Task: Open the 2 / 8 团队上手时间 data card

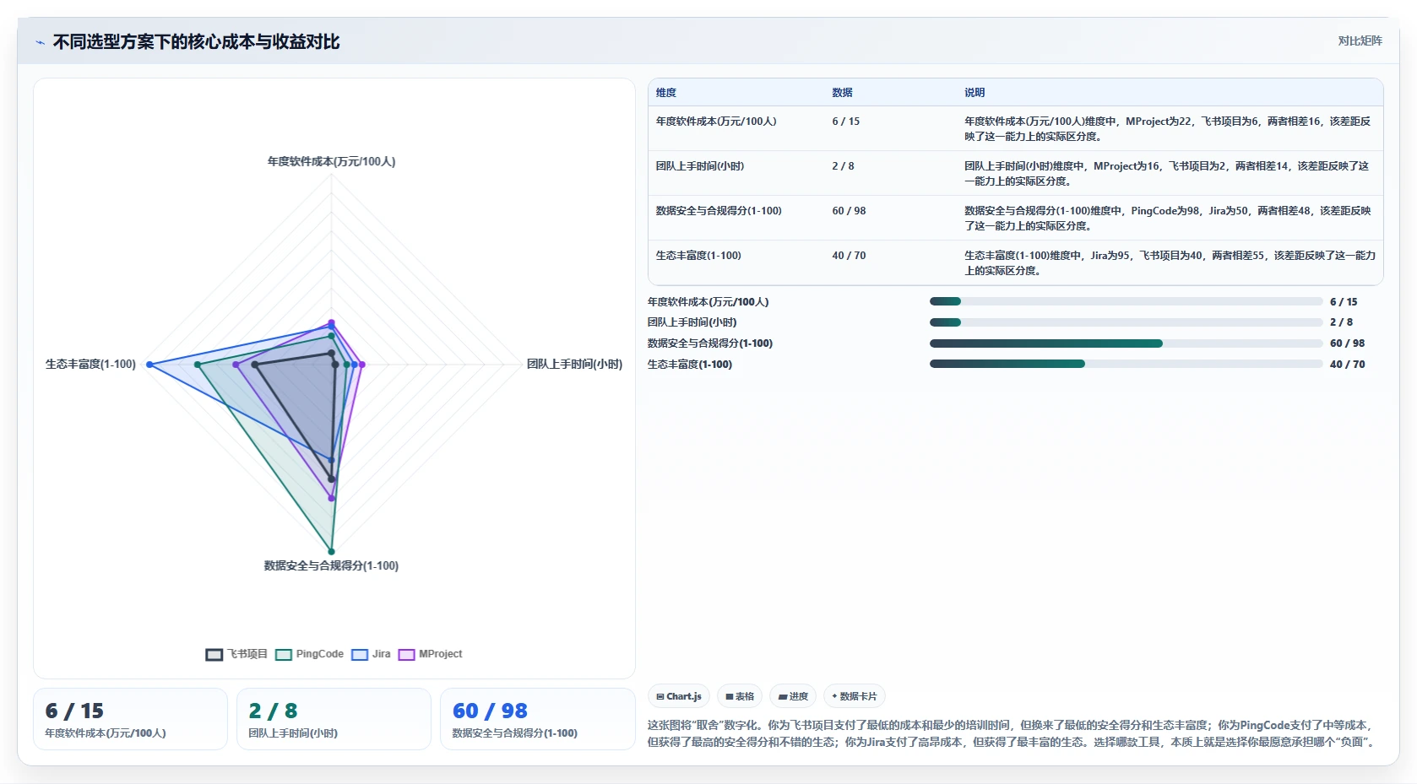Action: pos(334,719)
